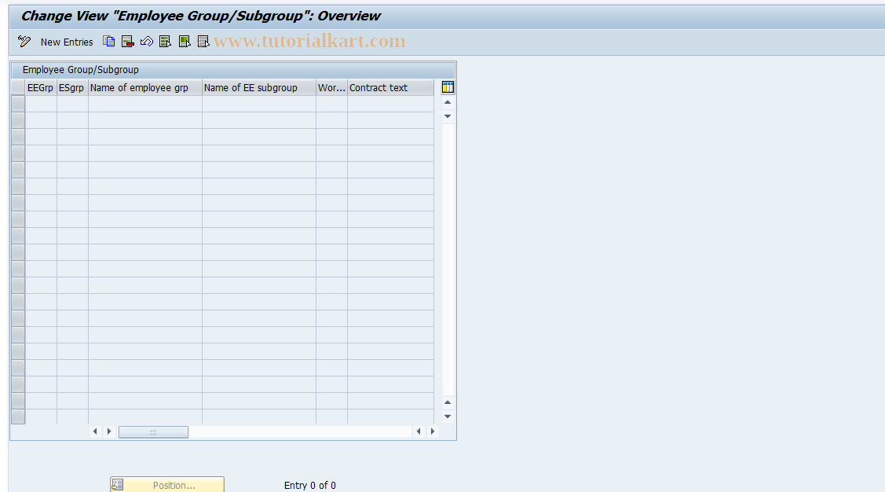Click the Position... button

(x=167, y=485)
